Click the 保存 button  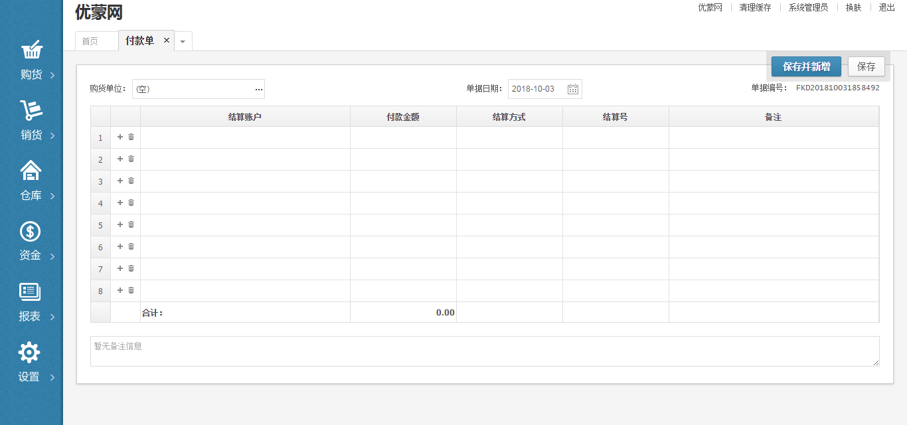point(866,66)
